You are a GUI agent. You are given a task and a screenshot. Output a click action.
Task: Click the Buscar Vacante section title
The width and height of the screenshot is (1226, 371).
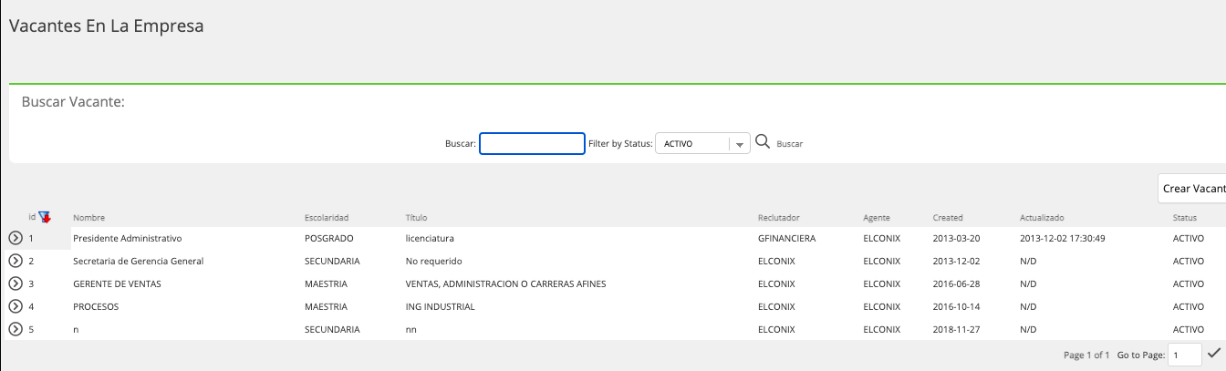pyautogui.click(x=73, y=102)
